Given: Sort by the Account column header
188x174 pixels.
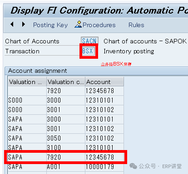Looking at the screenshot, I should (x=104, y=82).
